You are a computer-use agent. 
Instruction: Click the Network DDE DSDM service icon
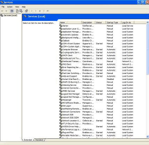(x=61, y=117)
